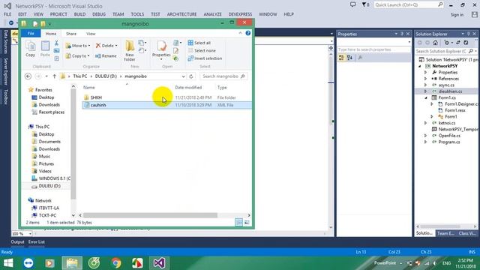Switch to the View ribbon tab

[x=91, y=34]
